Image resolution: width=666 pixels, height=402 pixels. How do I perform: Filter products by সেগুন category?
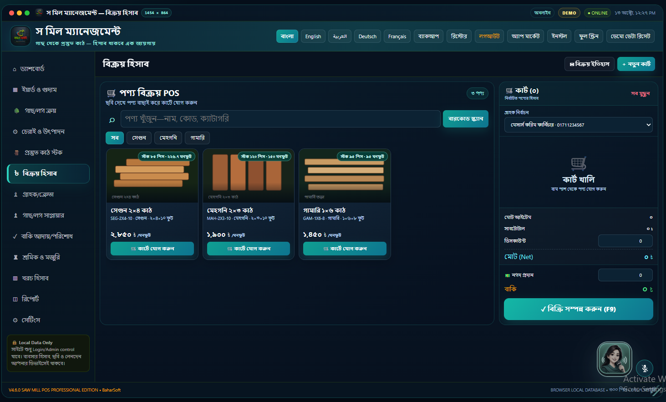click(139, 138)
